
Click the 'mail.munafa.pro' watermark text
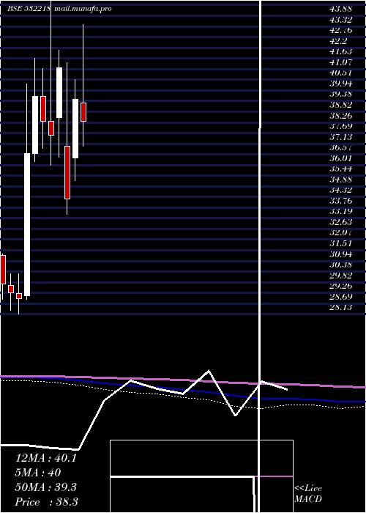[x=83, y=9]
